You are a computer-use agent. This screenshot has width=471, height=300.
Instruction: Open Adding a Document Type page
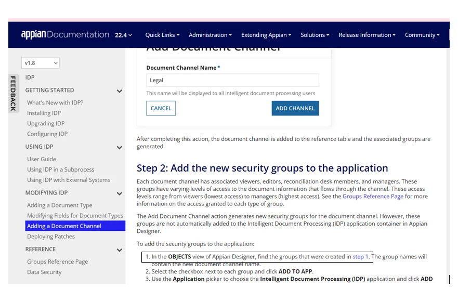click(59, 205)
